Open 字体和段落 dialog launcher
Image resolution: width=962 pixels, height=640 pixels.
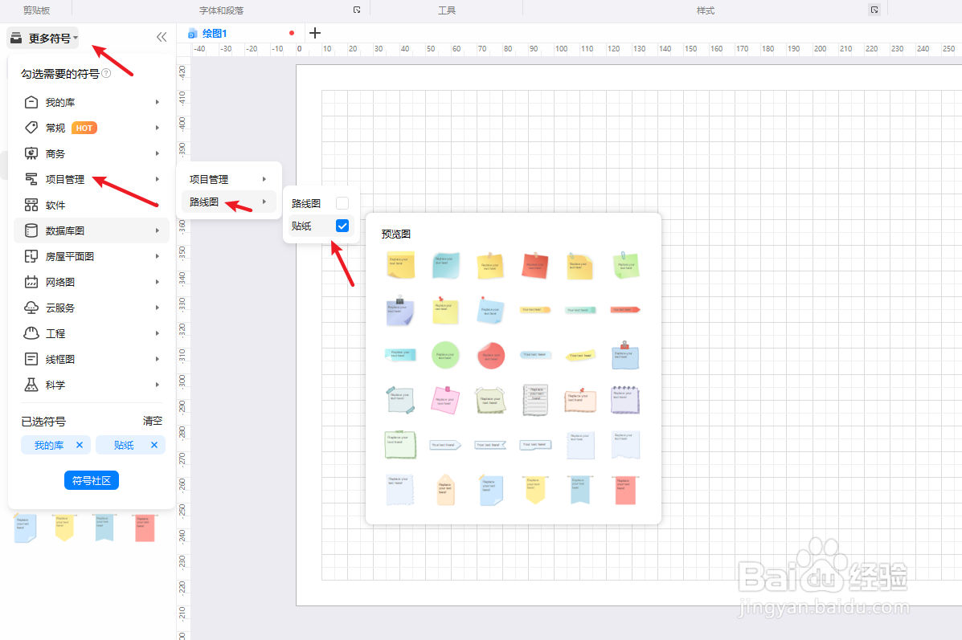[x=357, y=10]
